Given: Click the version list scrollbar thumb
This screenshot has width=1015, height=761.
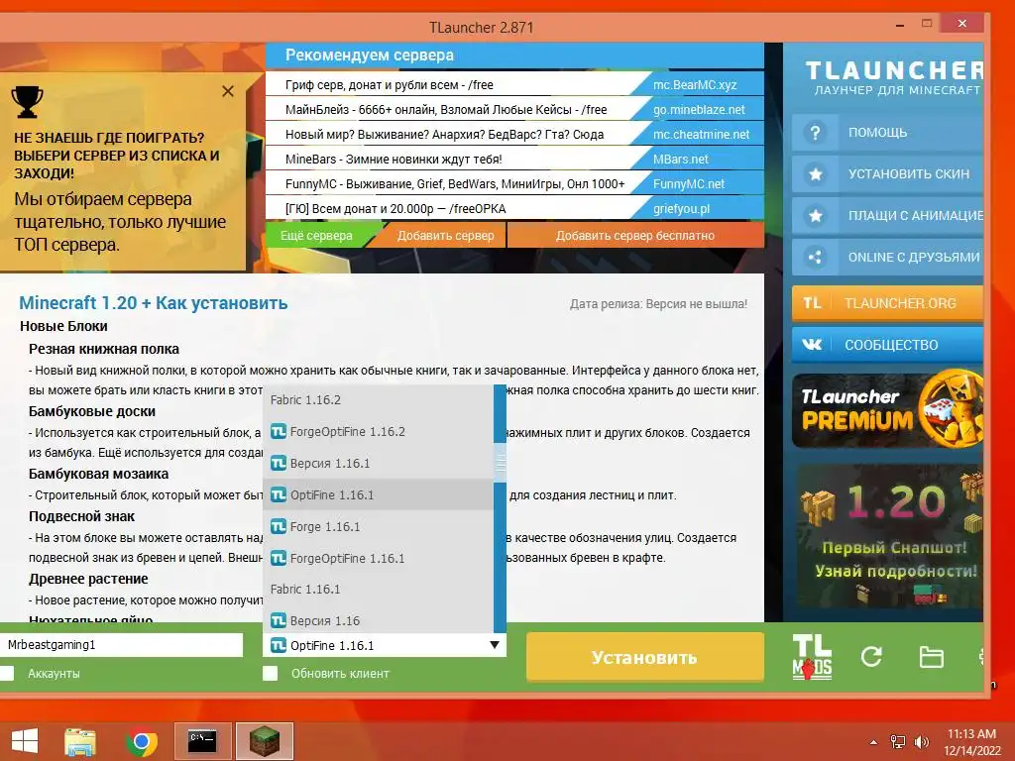Looking at the screenshot, I should pyautogui.click(x=500, y=462).
